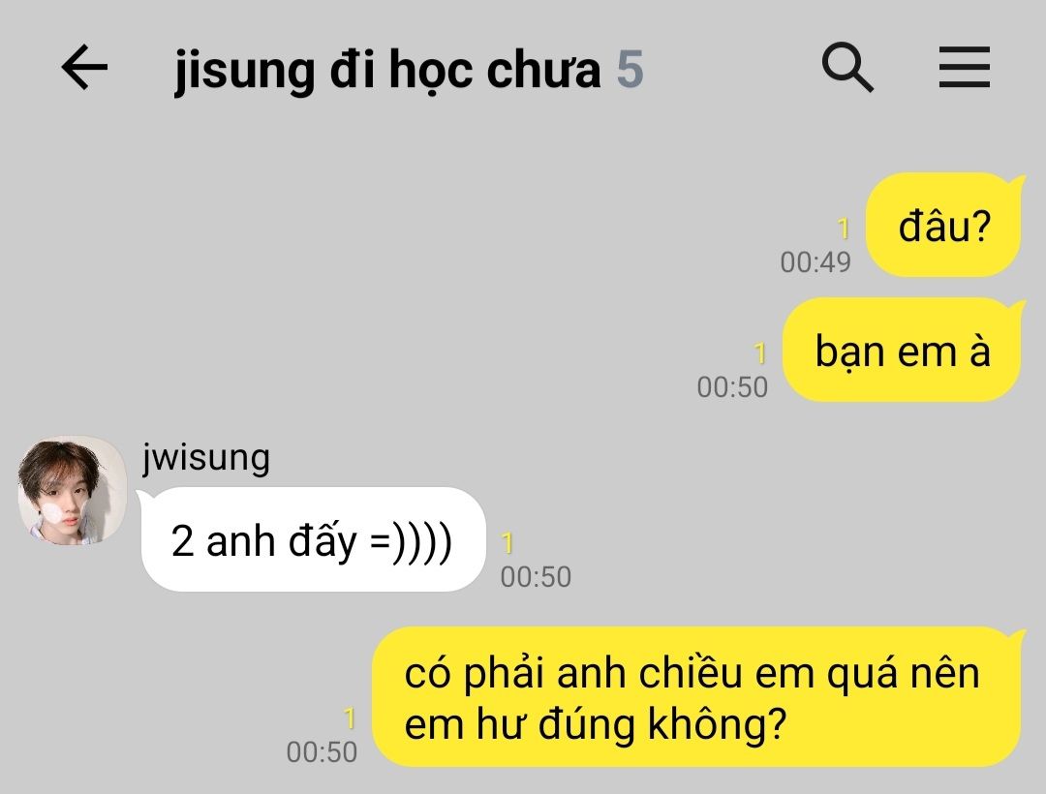Tap the unread count beside '2 anh đấy'
This screenshot has width=1046, height=794.
508,543
